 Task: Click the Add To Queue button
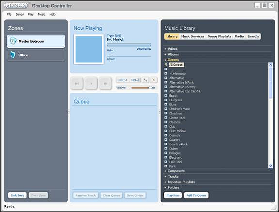coord(196,195)
